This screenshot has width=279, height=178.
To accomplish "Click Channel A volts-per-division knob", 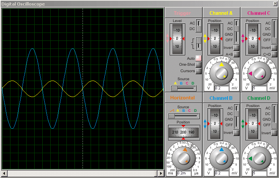I will 221,73.
